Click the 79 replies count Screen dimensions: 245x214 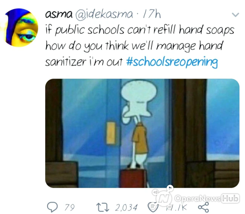coord(70,208)
